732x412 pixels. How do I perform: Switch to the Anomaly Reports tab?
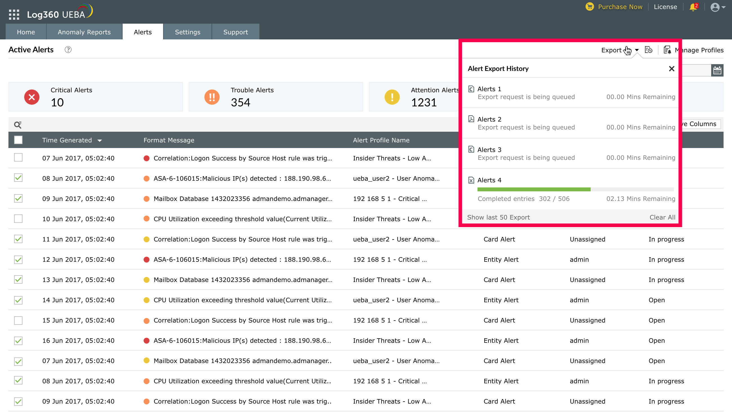pyautogui.click(x=84, y=32)
